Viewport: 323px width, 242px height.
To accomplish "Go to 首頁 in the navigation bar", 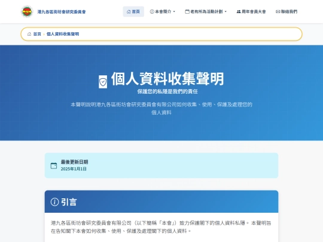I will pos(133,11).
